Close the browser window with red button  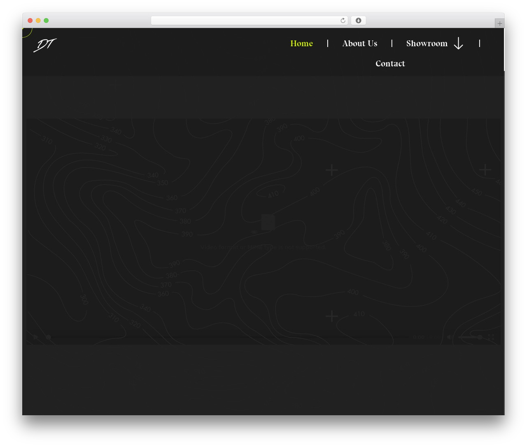pos(30,21)
